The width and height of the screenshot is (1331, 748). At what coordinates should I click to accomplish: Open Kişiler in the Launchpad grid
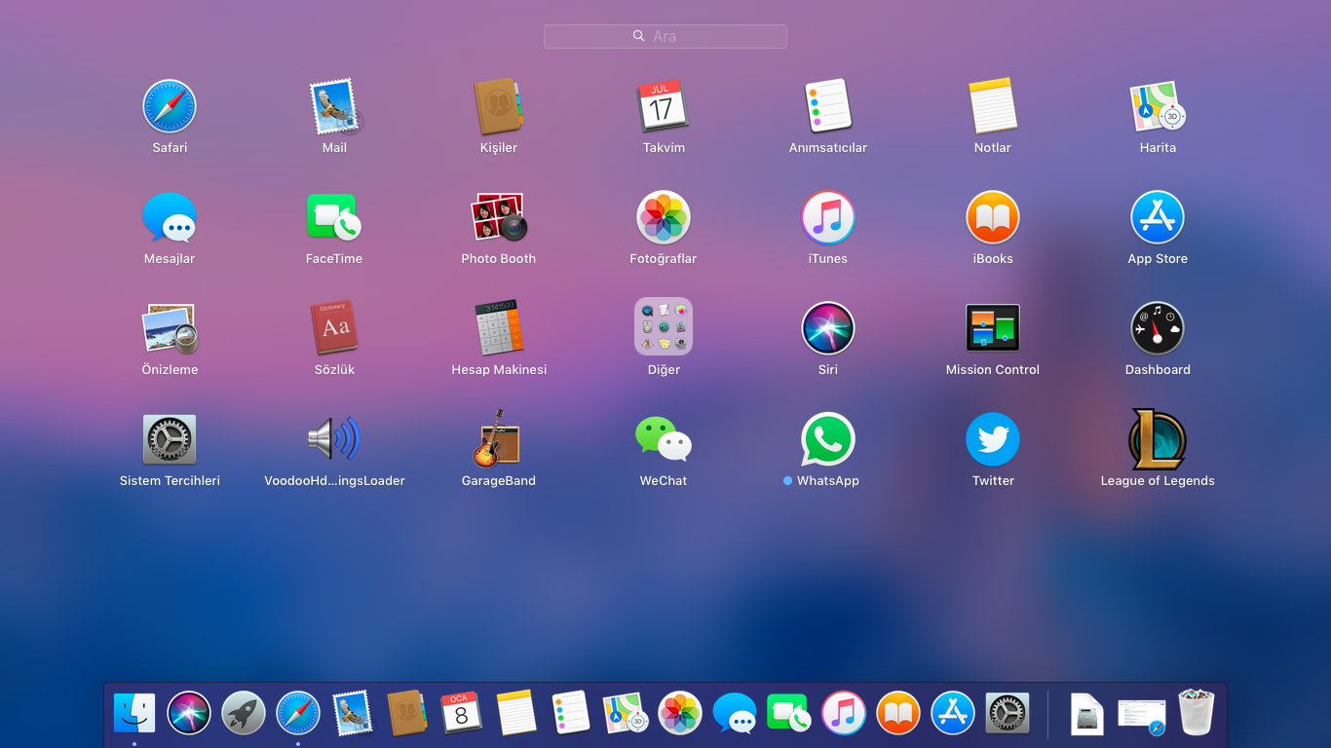click(x=499, y=107)
